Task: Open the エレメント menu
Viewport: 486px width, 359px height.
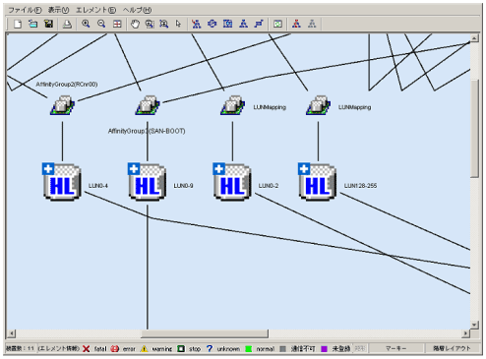Action: [x=95, y=10]
